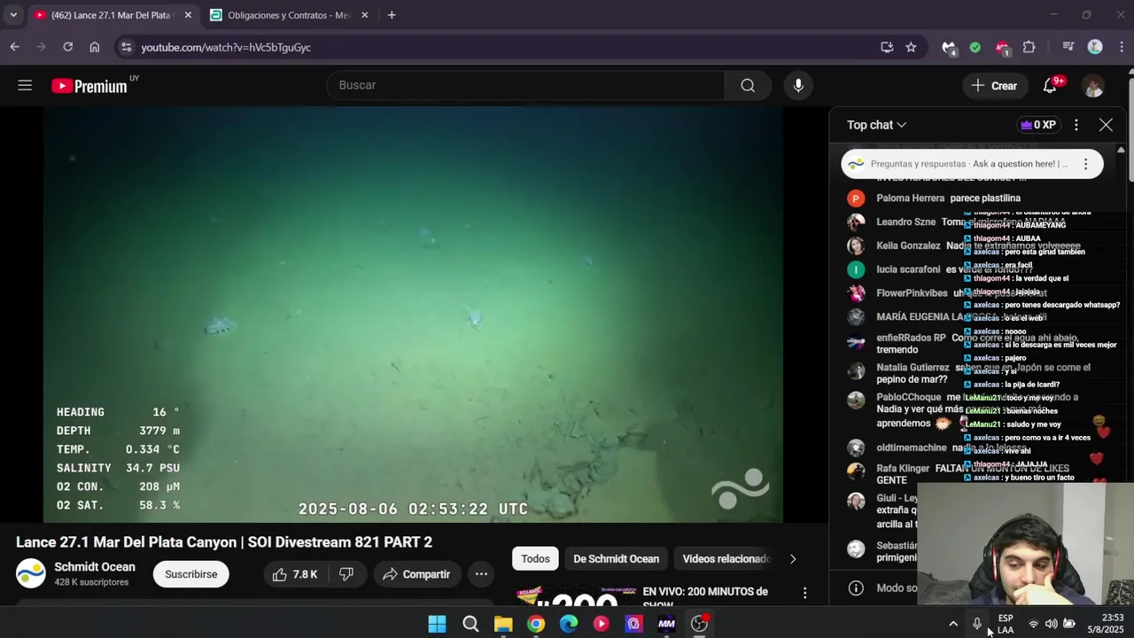Image resolution: width=1134 pixels, height=638 pixels.
Task: Open the Schmidt Ocean channel name link
Action: (95, 567)
